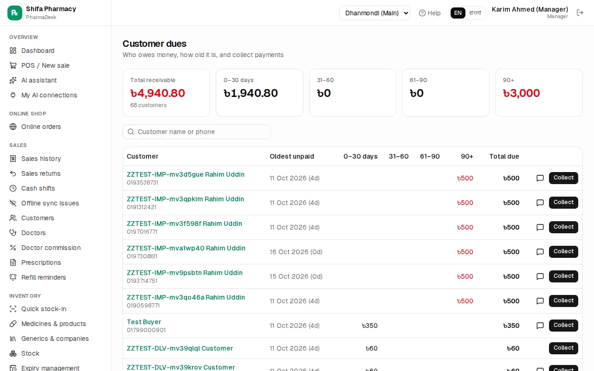Click the Customer name or phone search field
Image resolution: width=594 pixels, height=371 pixels.
pos(197,132)
